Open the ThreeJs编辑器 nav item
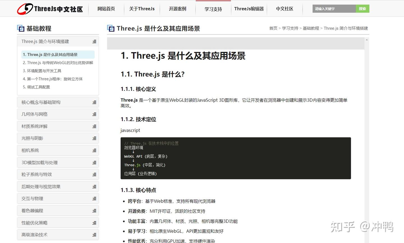 point(249,9)
